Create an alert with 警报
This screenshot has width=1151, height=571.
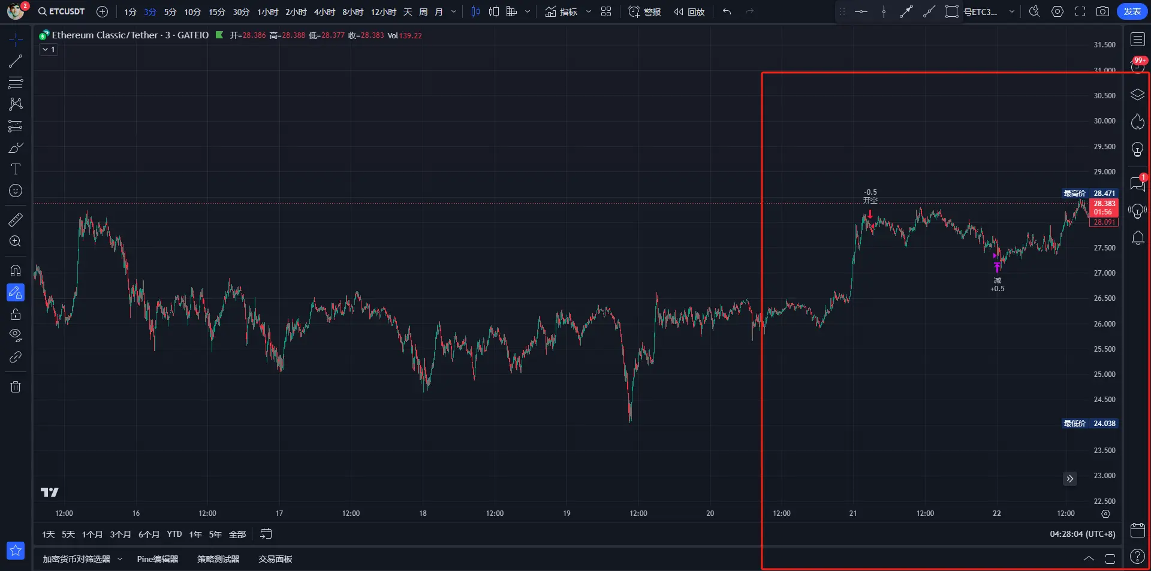(644, 12)
